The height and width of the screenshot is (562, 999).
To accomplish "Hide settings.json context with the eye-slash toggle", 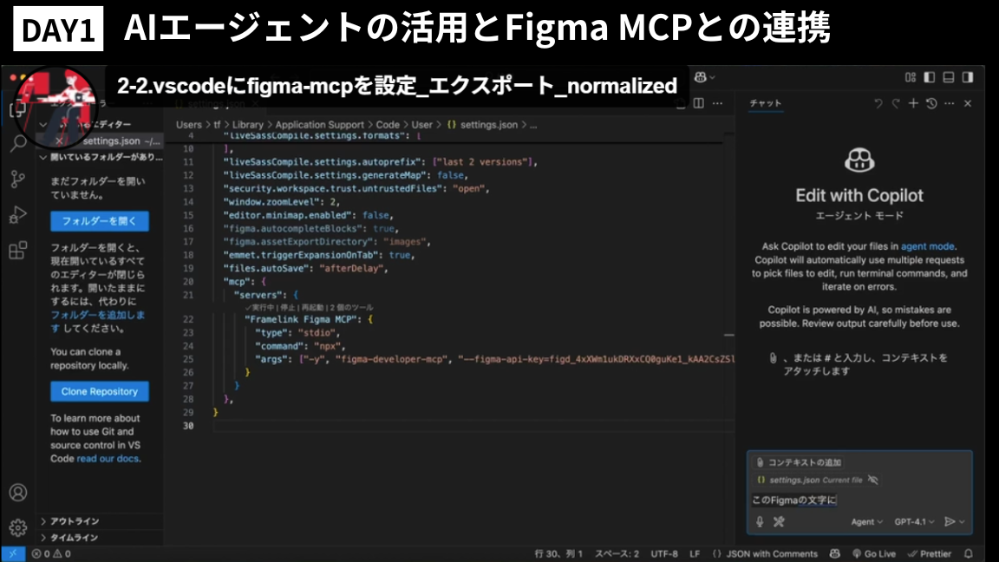I will (874, 480).
